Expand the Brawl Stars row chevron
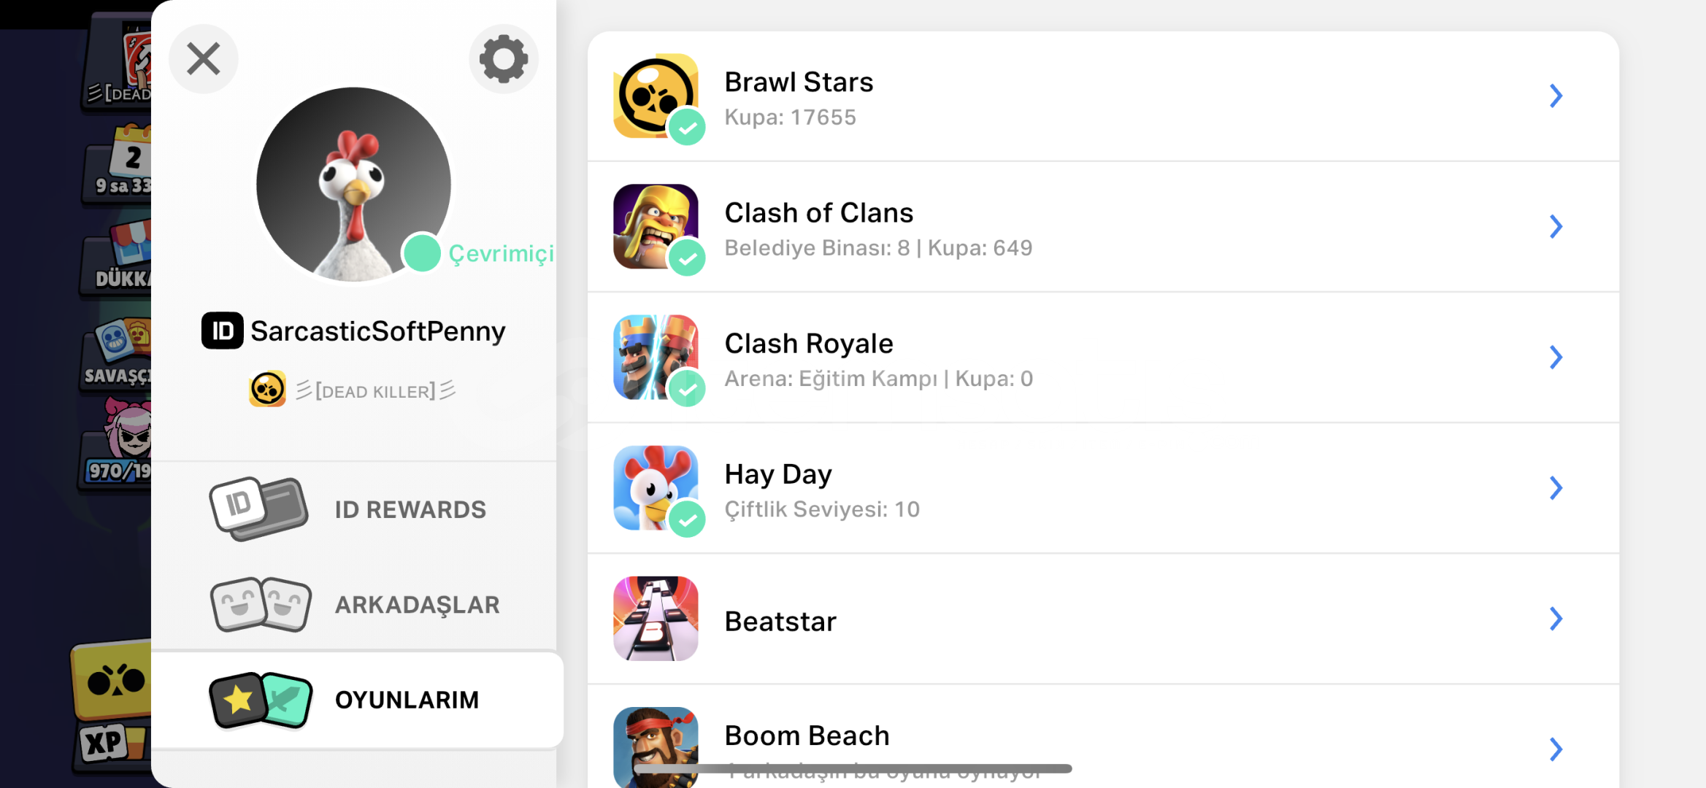The height and width of the screenshot is (788, 1706). (x=1556, y=96)
